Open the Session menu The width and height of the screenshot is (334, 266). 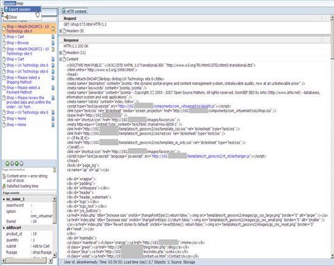[10, 4]
